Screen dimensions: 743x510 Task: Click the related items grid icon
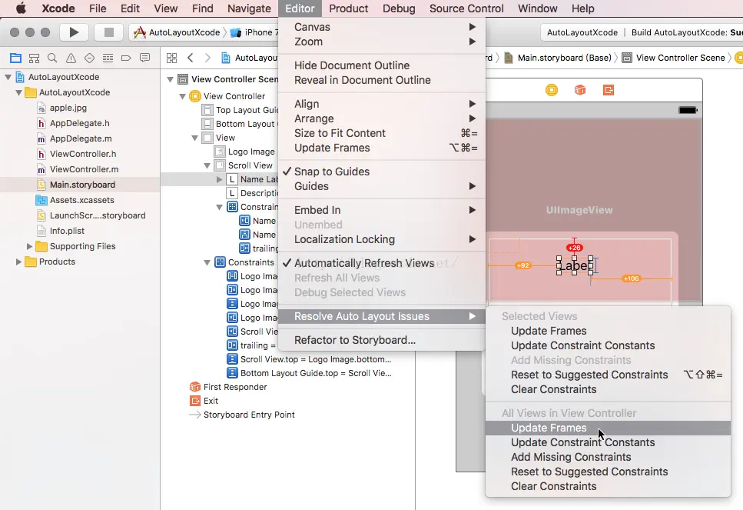pos(171,58)
